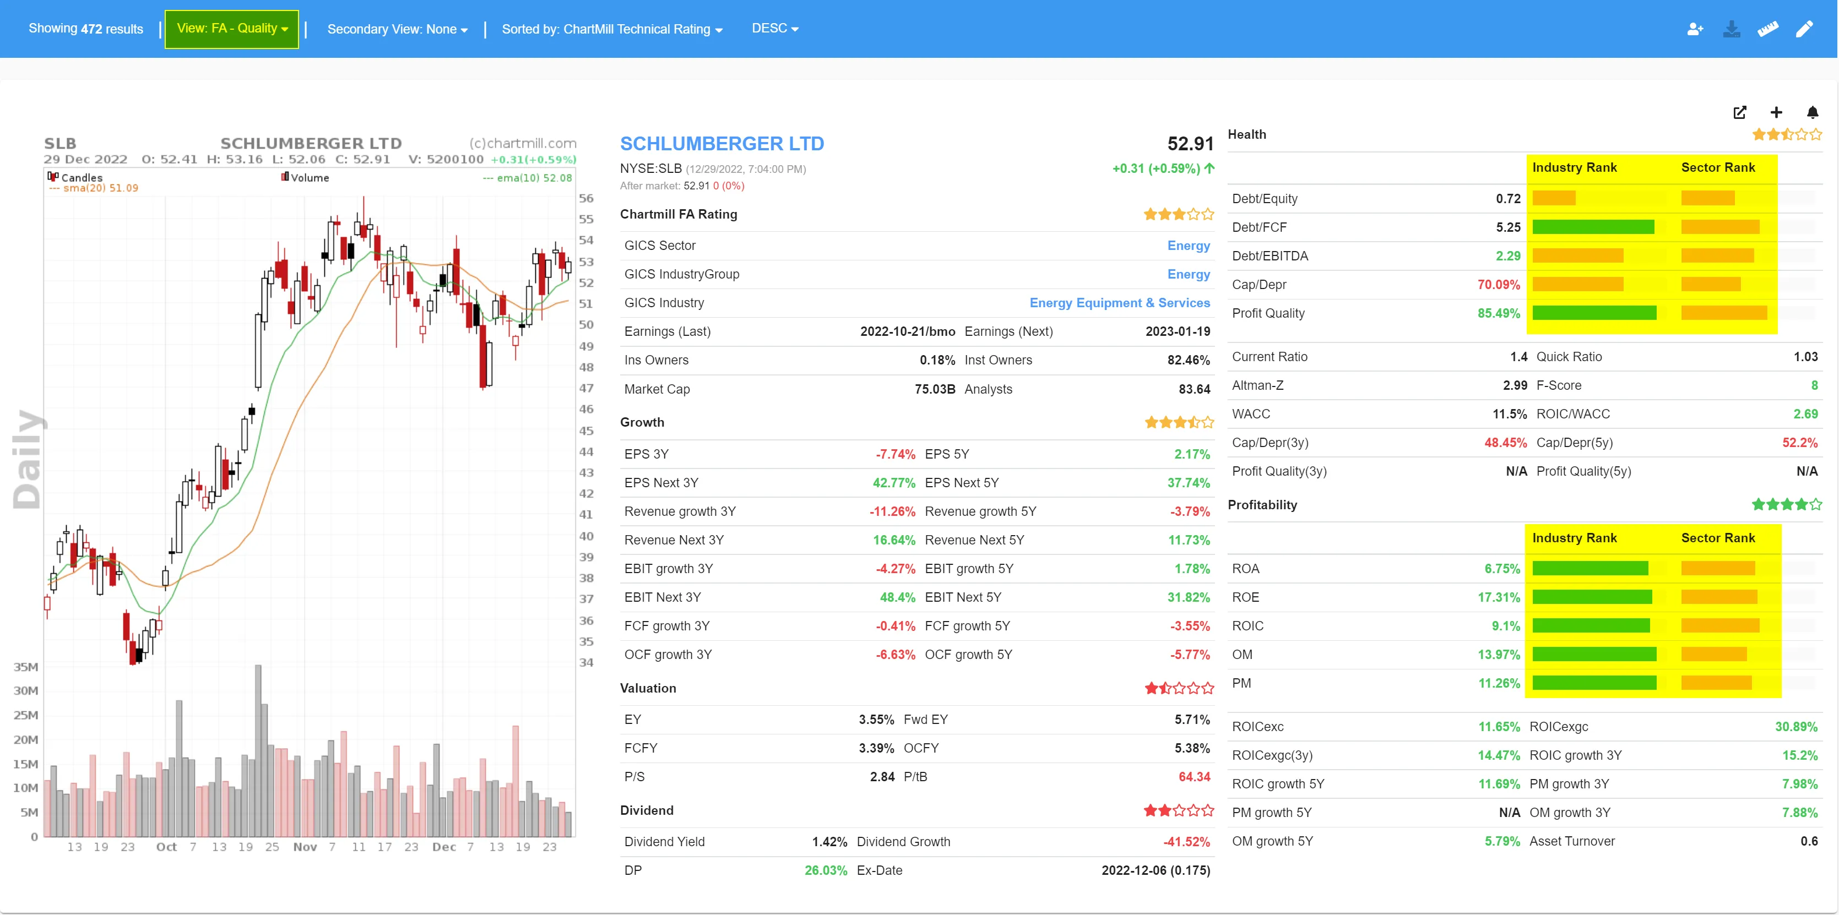Open SLB in new window via external-link icon

point(1740,112)
